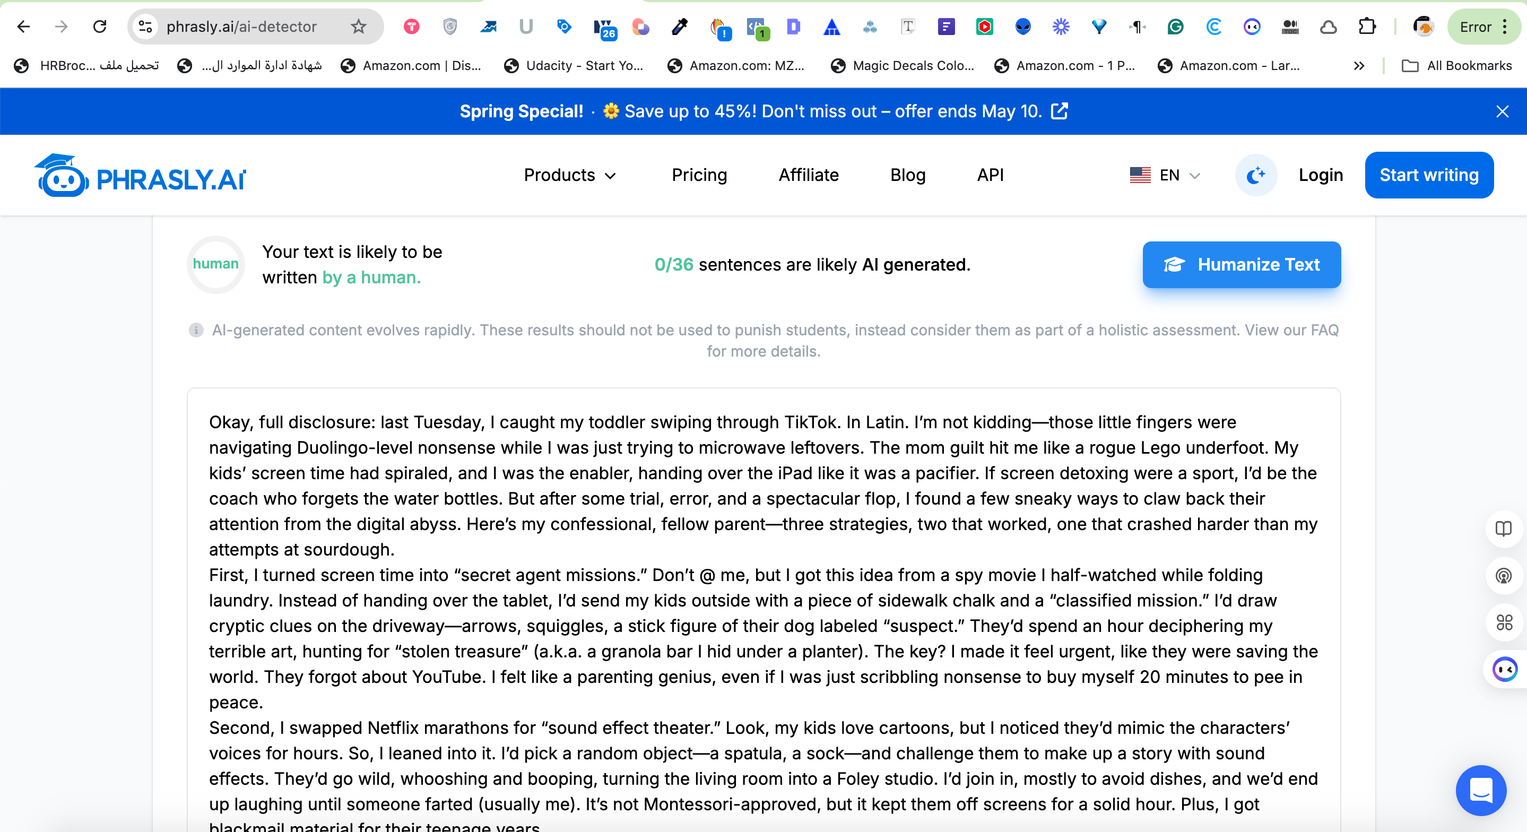Open the pink T extension icon
Image resolution: width=1527 pixels, height=832 pixels.
[411, 27]
